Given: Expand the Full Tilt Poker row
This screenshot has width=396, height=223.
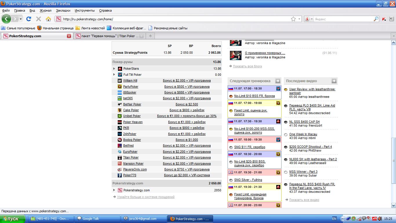Looking at the screenshot, I should pyautogui.click(x=114, y=75).
